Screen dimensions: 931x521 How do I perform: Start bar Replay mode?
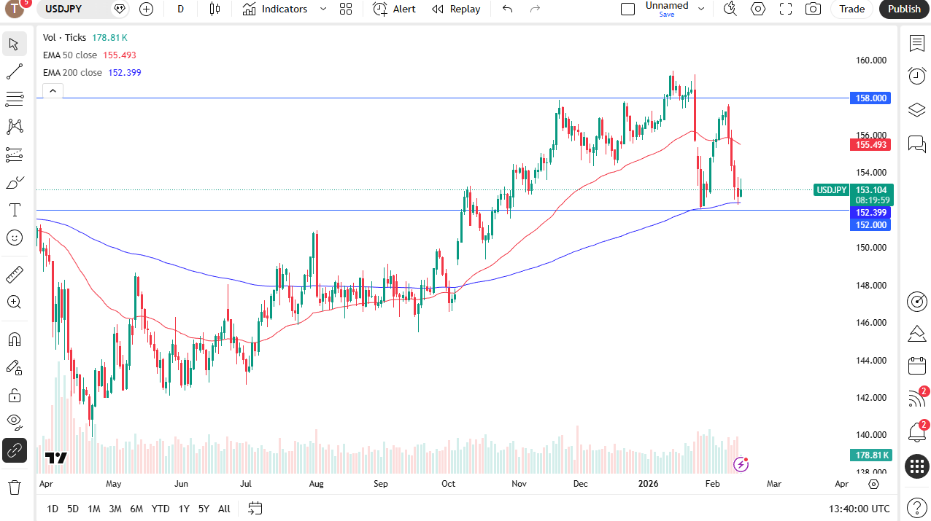coord(456,9)
